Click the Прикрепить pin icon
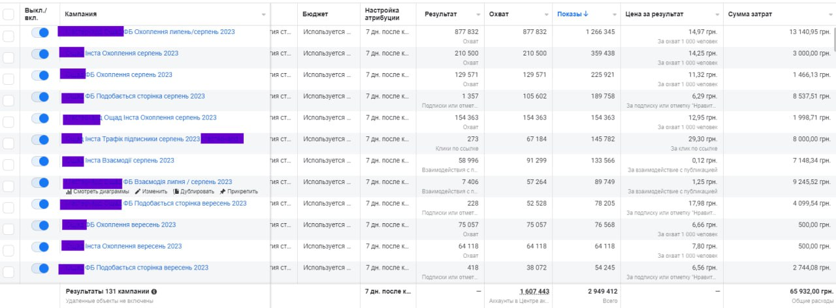Image resolution: width=836 pixels, height=308 pixels. pos(222,192)
